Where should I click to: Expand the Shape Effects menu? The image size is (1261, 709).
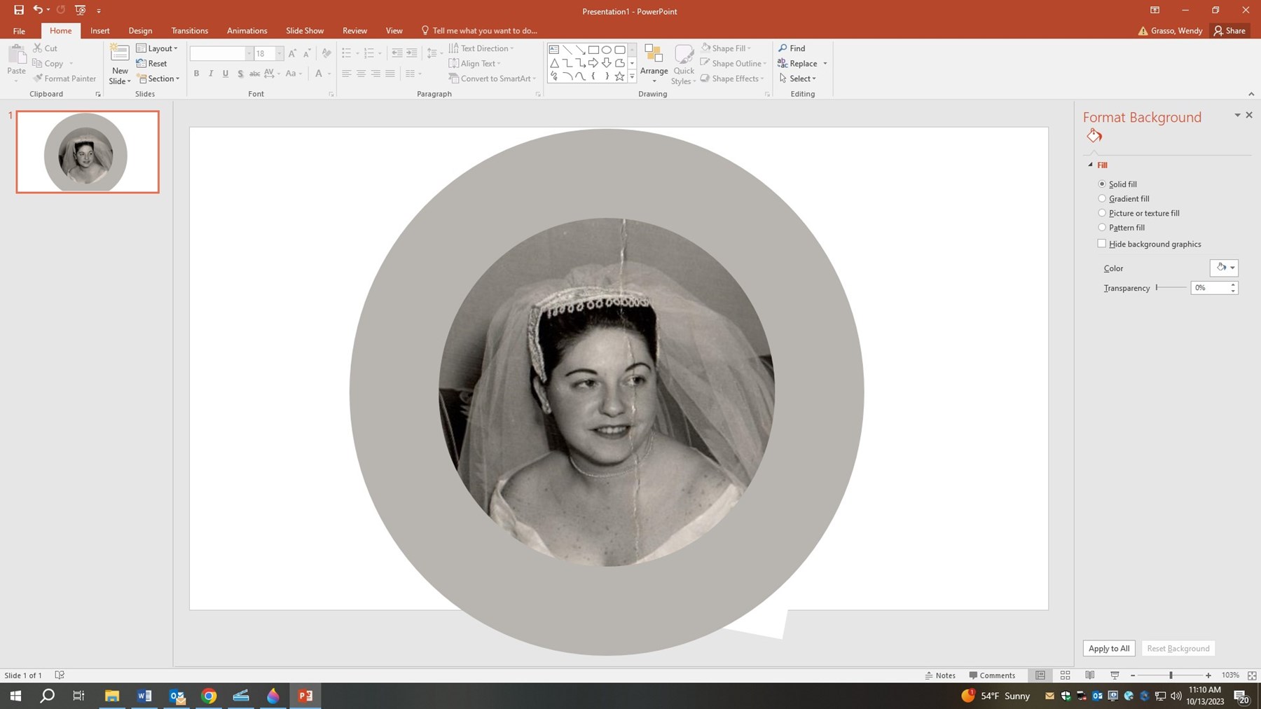(733, 78)
